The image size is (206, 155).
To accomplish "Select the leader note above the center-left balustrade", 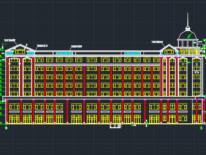I will (x=76, y=46).
